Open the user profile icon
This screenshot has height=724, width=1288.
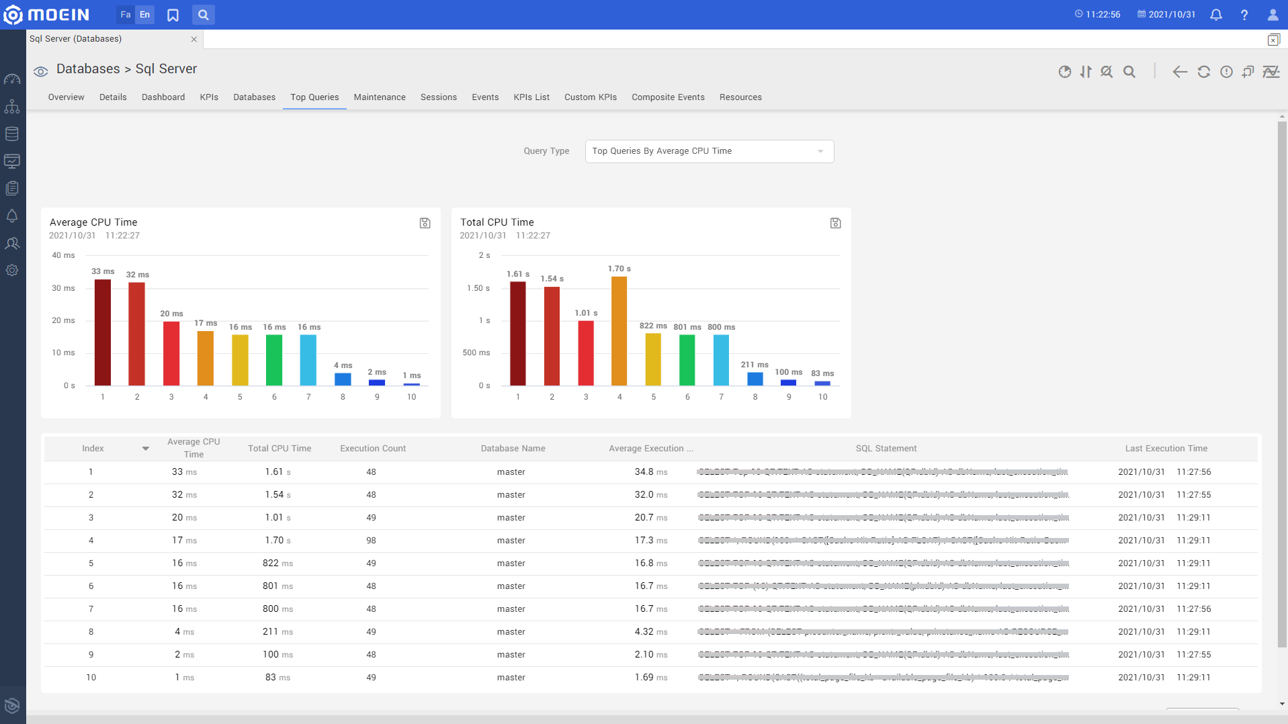tap(1273, 15)
